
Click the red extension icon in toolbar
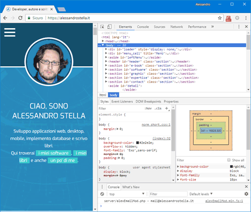[228, 18]
